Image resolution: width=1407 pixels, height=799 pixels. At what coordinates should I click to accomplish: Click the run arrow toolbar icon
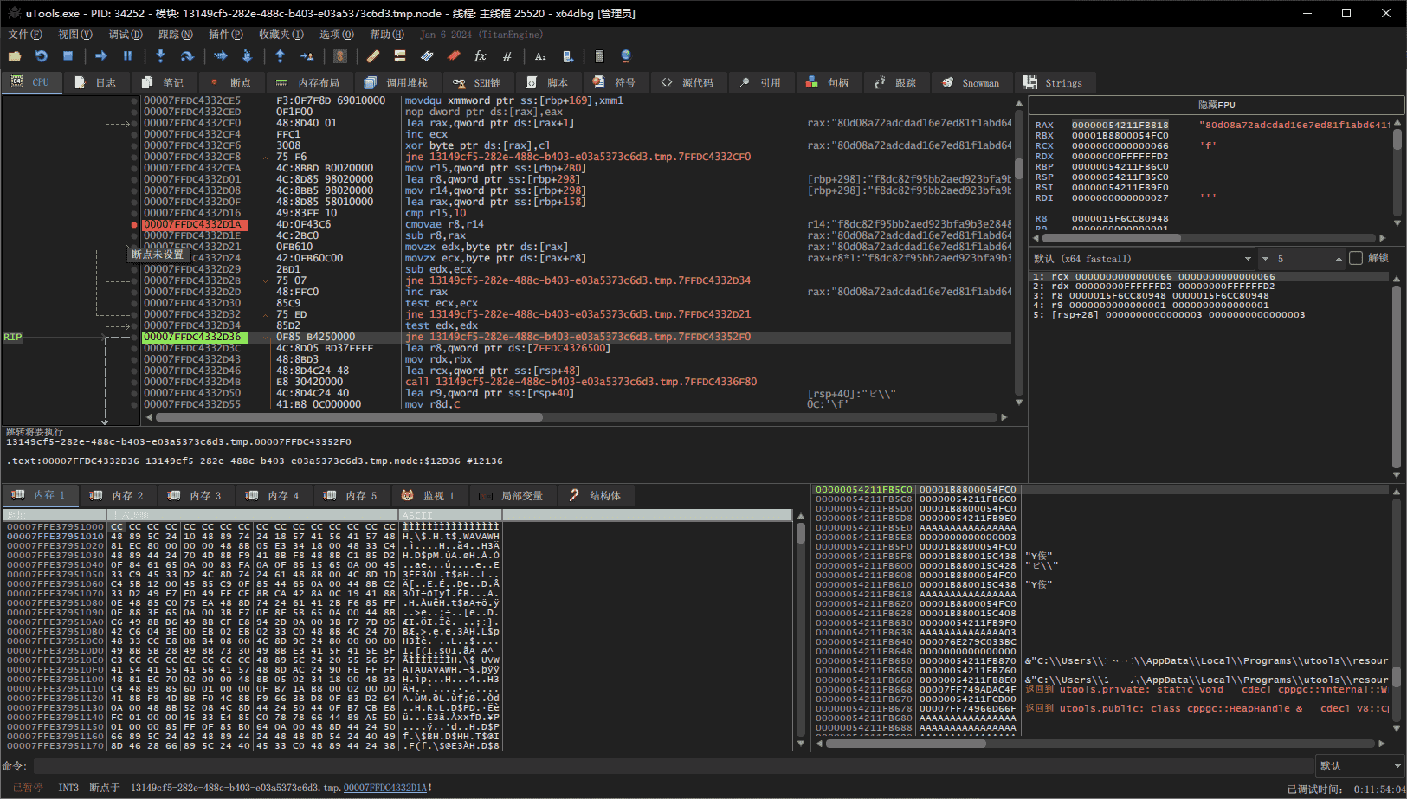101,56
